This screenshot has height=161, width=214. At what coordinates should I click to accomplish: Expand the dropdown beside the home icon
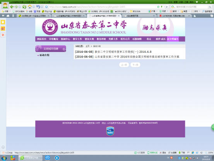tap(34, 7)
